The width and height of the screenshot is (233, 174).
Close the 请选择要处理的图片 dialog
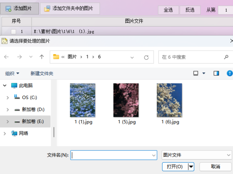point(231,41)
